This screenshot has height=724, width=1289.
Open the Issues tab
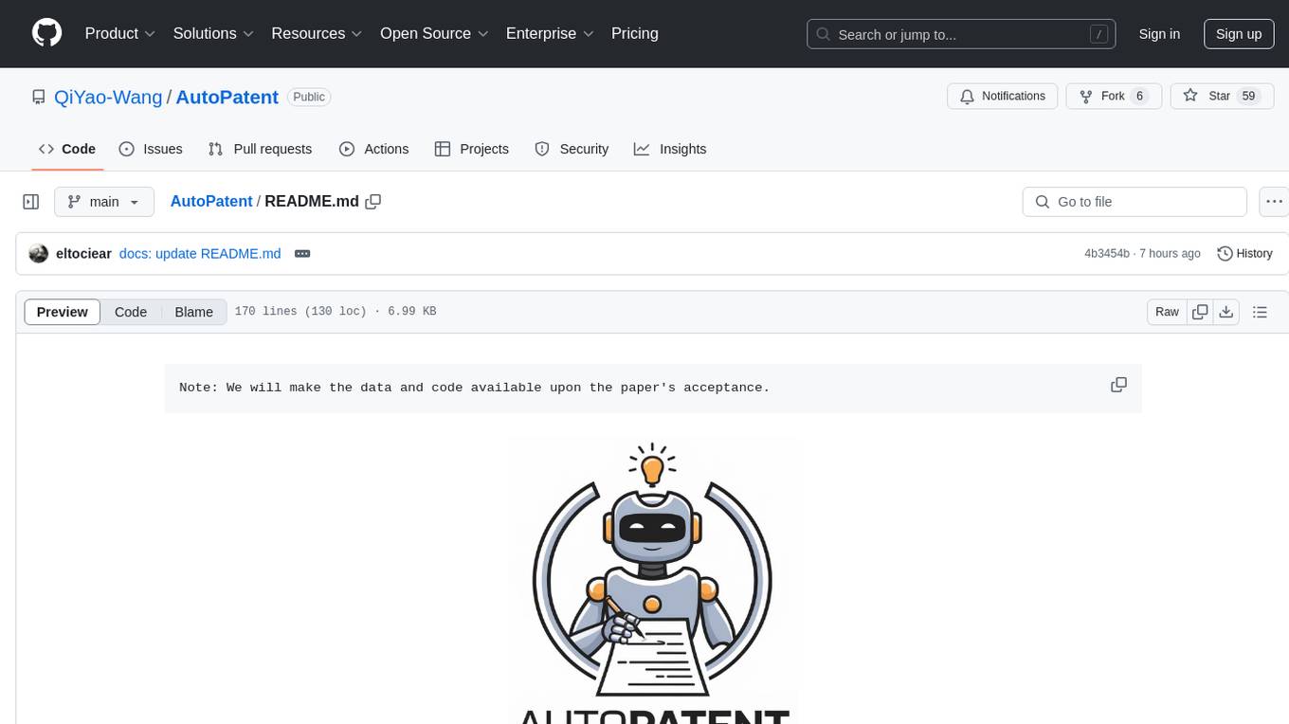[x=151, y=149]
